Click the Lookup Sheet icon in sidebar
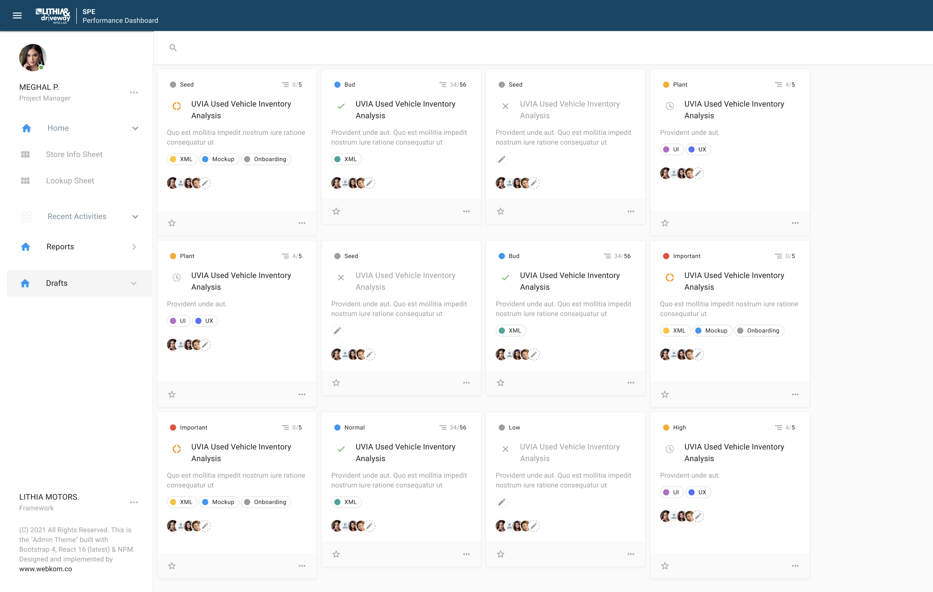The height and width of the screenshot is (592, 933). [26, 180]
